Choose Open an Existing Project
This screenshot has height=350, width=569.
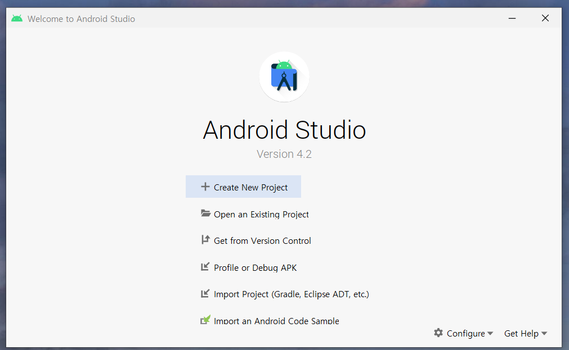(255, 214)
